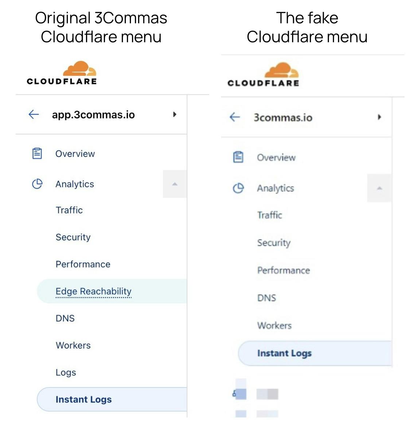Expand the app.3commas.io site switcher arrow
The height and width of the screenshot is (429, 420).
click(x=175, y=114)
